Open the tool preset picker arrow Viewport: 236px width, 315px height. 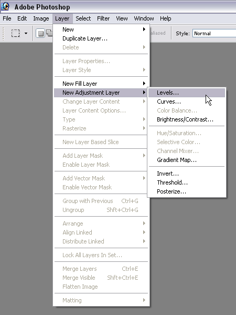click(x=26, y=33)
